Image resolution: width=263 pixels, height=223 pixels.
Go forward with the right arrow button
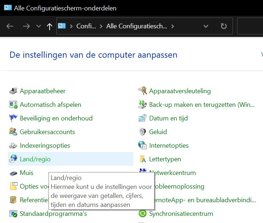26,26
